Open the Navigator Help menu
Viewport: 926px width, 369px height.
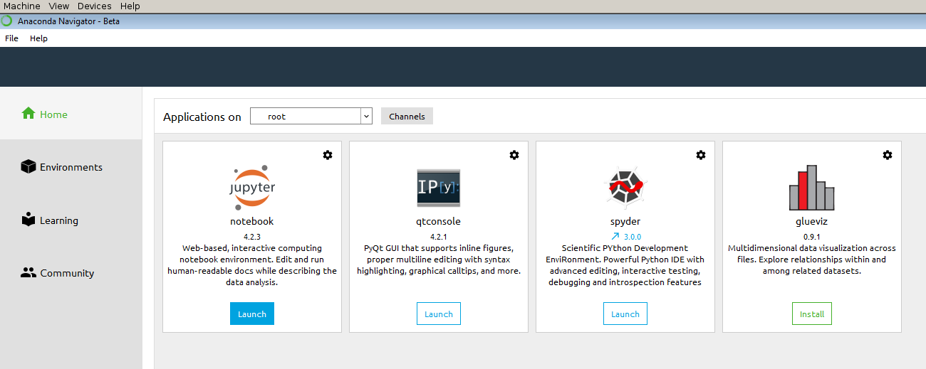coord(38,38)
